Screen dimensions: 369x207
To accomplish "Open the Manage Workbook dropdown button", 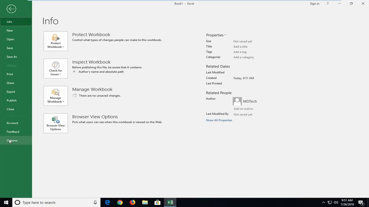I will pos(56,96).
